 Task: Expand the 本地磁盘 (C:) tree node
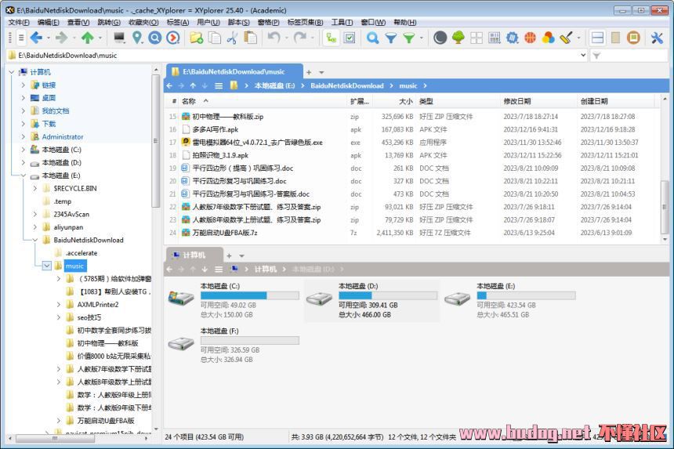tap(24, 150)
